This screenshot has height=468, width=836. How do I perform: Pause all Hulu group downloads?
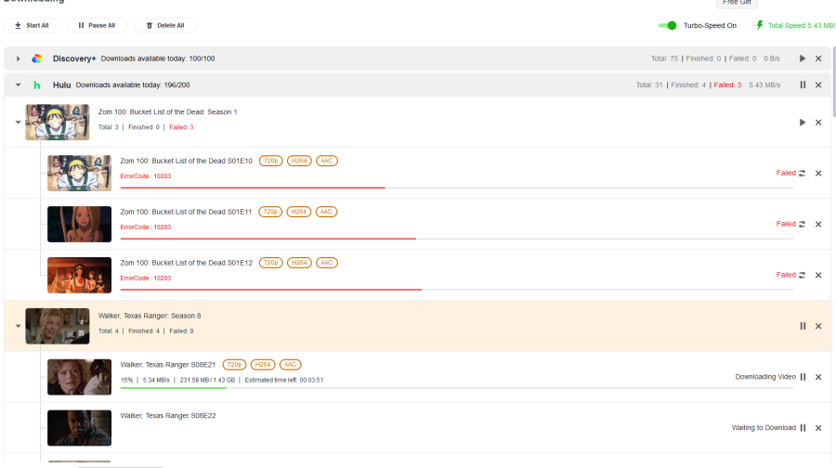click(803, 84)
